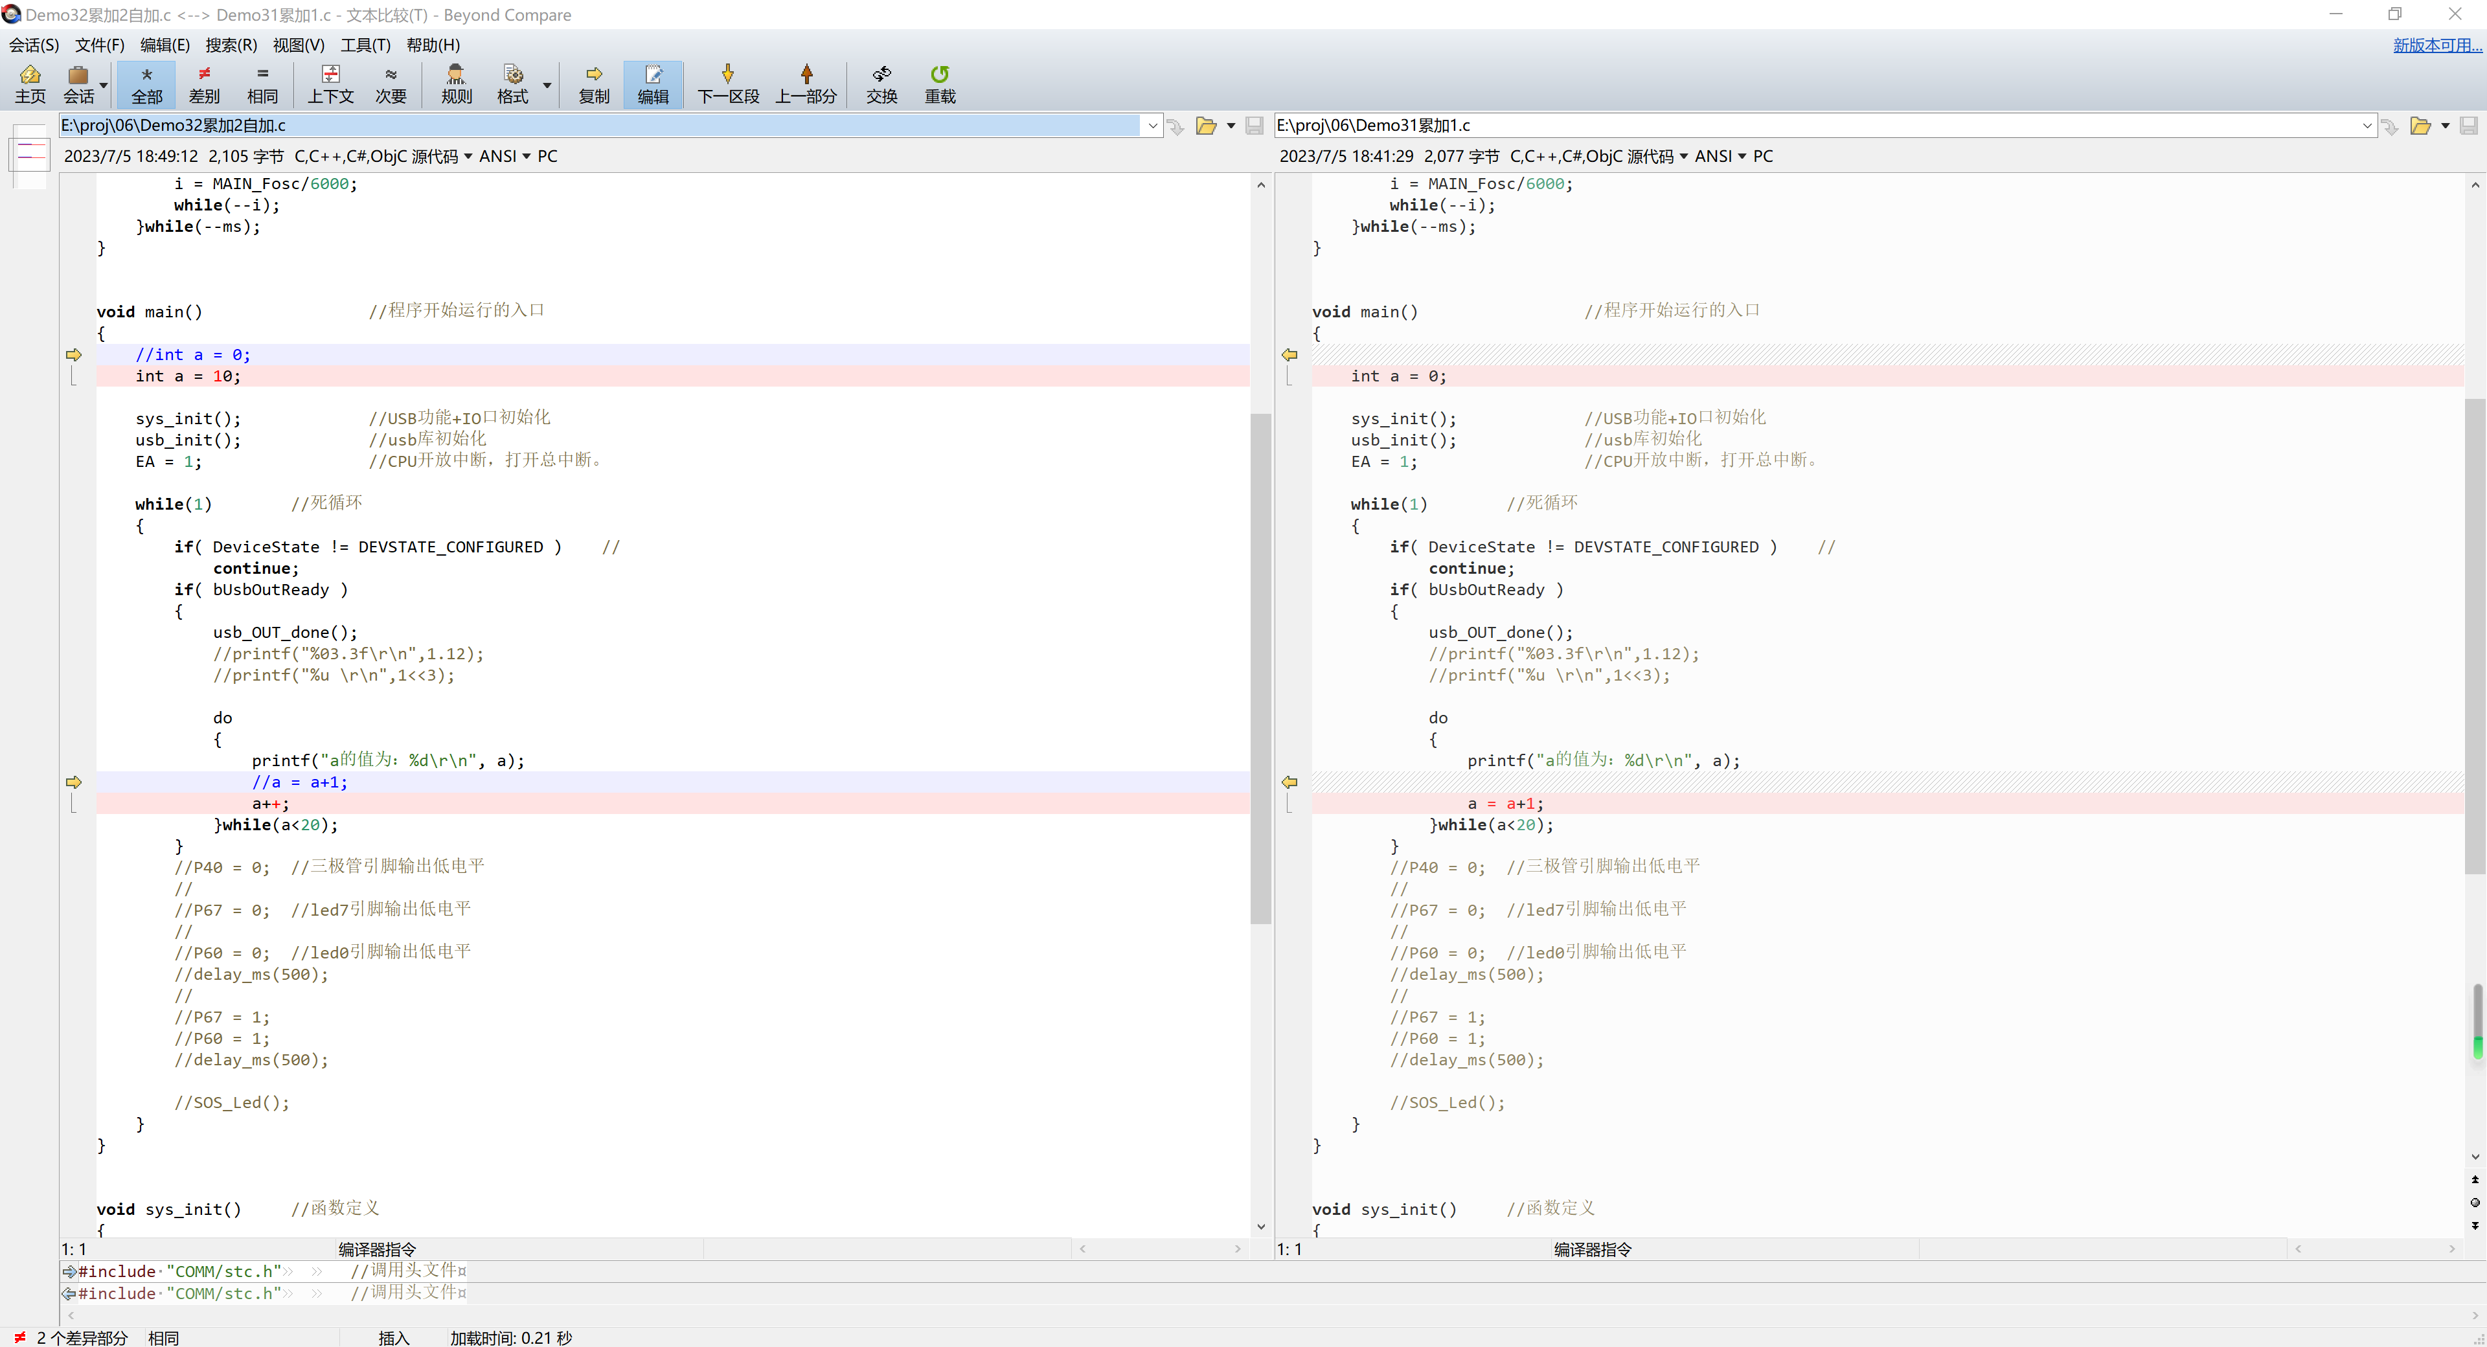Image resolution: width=2487 pixels, height=1347 pixels.
Task: Click left 编译器指令 status label
Action: tap(376, 1249)
